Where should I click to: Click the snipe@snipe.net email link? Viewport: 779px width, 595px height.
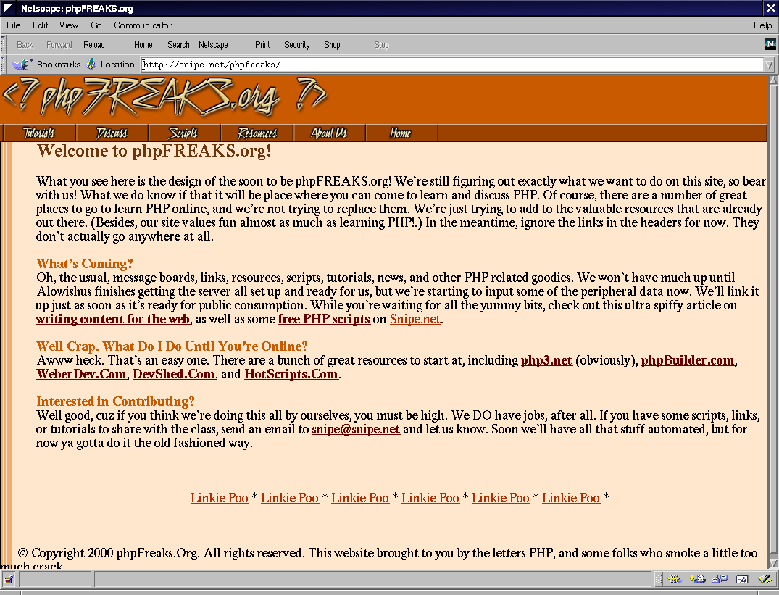pyautogui.click(x=356, y=429)
